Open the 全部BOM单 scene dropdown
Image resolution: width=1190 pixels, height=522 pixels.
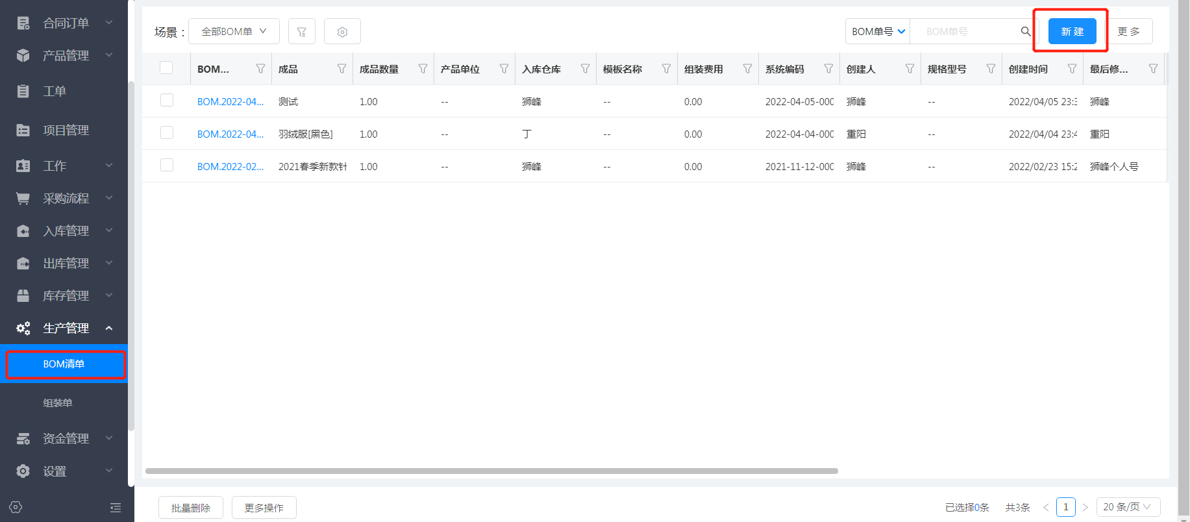(x=234, y=31)
